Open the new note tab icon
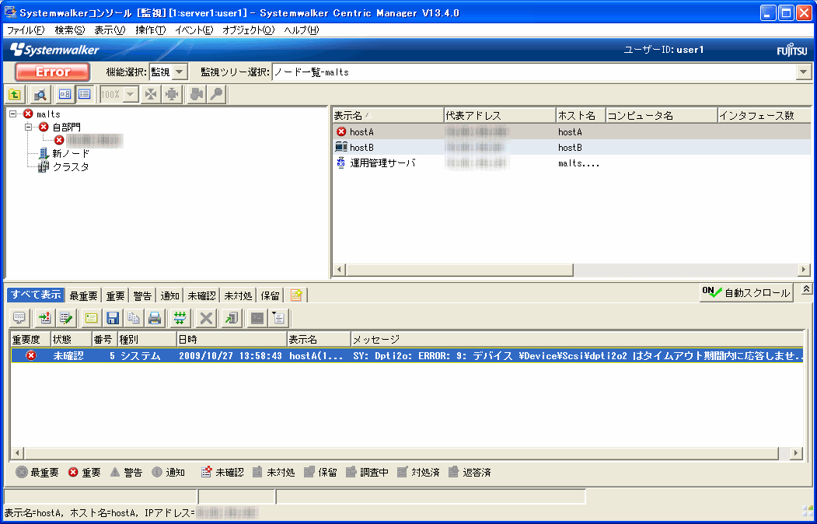817x524 pixels. click(296, 295)
